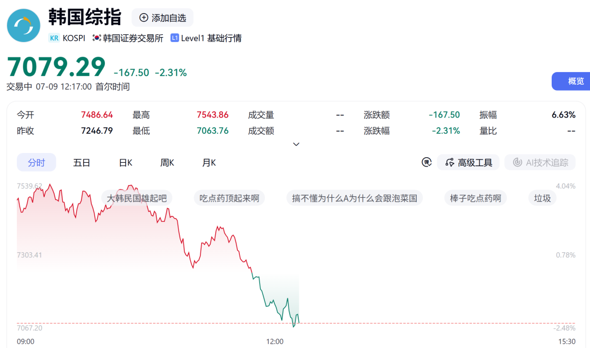Viewport: 590px width, 348px height.
Task: Click the AI技术追踪 spiral icon
Action: coord(517,162)
